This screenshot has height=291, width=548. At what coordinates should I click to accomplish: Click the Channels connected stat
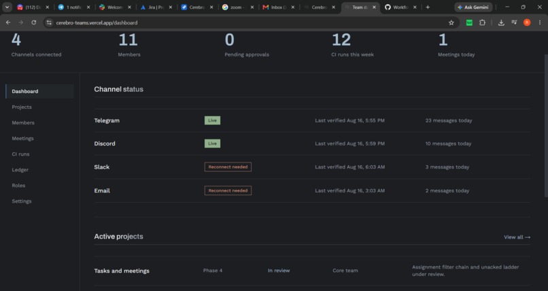(x=36, y=46)
